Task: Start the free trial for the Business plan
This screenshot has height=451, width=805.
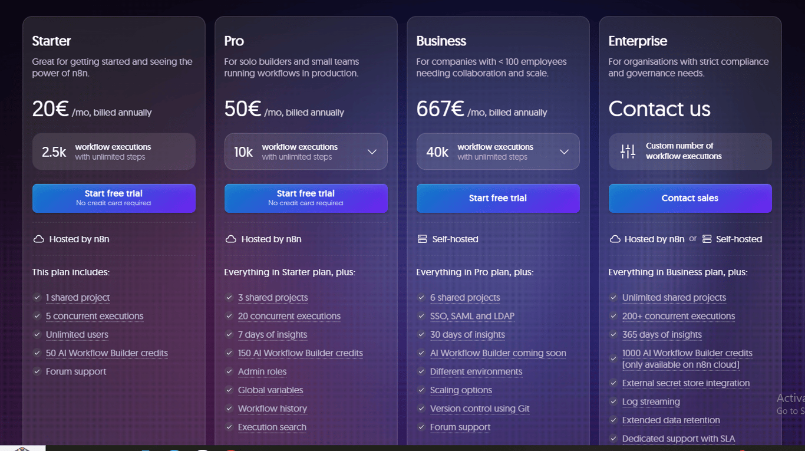Action: 498,198
